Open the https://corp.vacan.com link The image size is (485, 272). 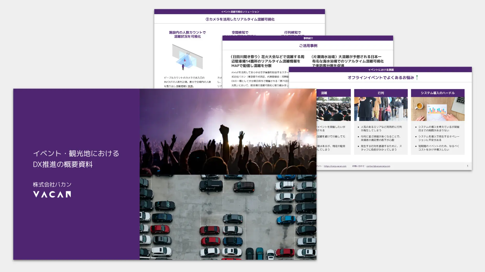pos(335,166)
